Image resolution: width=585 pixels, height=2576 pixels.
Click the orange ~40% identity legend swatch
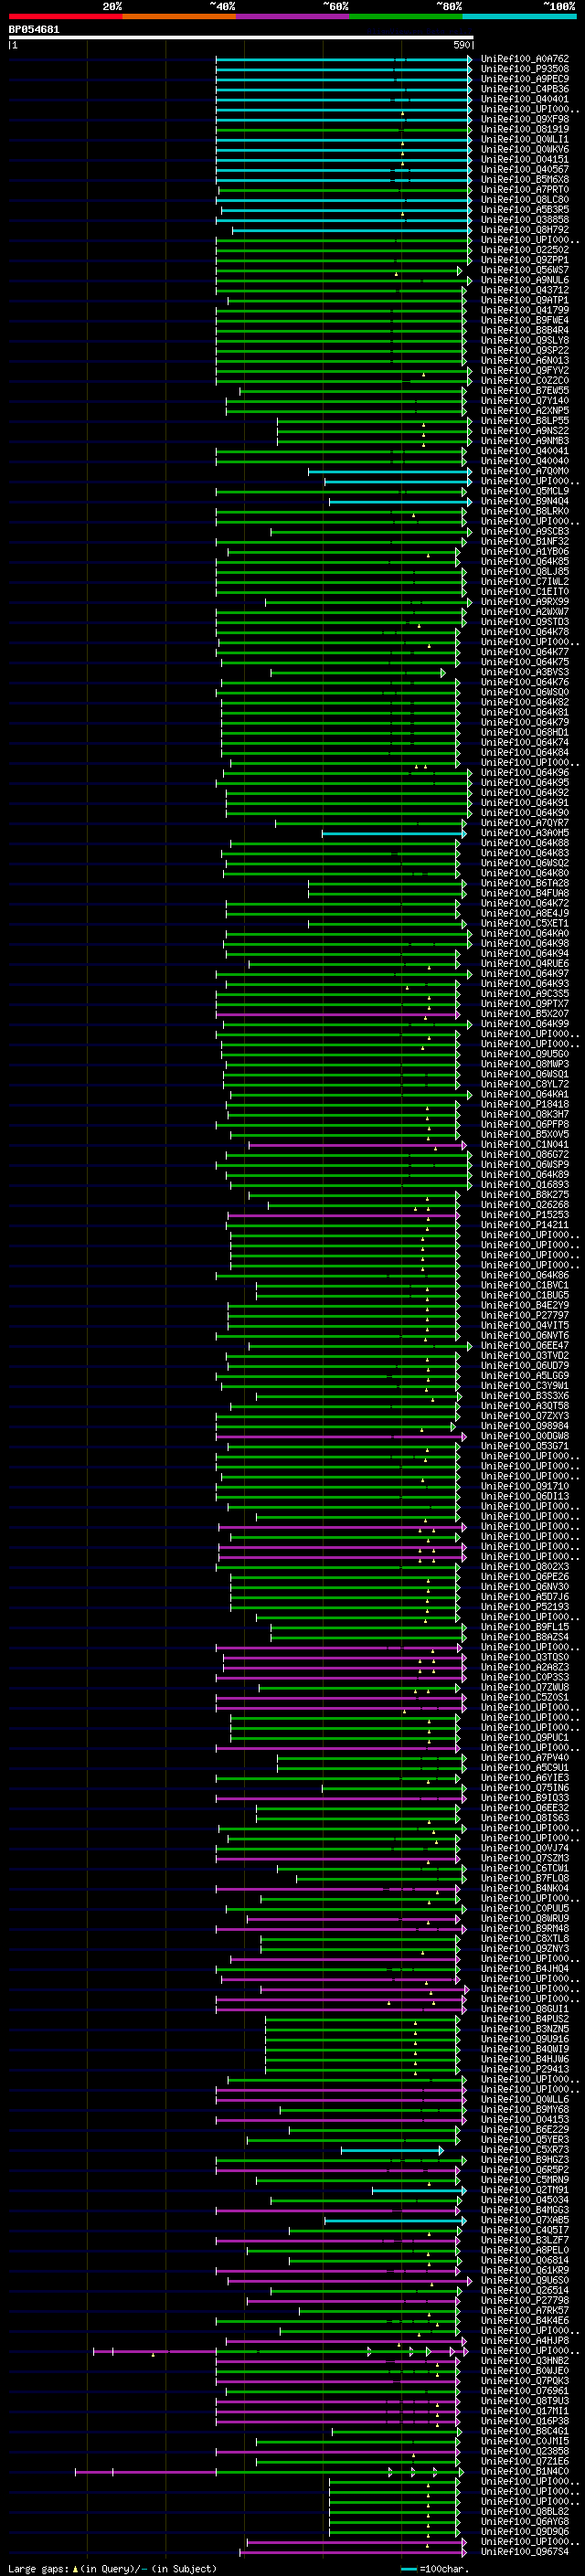click(x=179, y=16)
